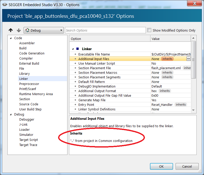The width and height of the screenshot is (204, 175).
Task: Select J-Link category
Action: (x=23, y=125)
